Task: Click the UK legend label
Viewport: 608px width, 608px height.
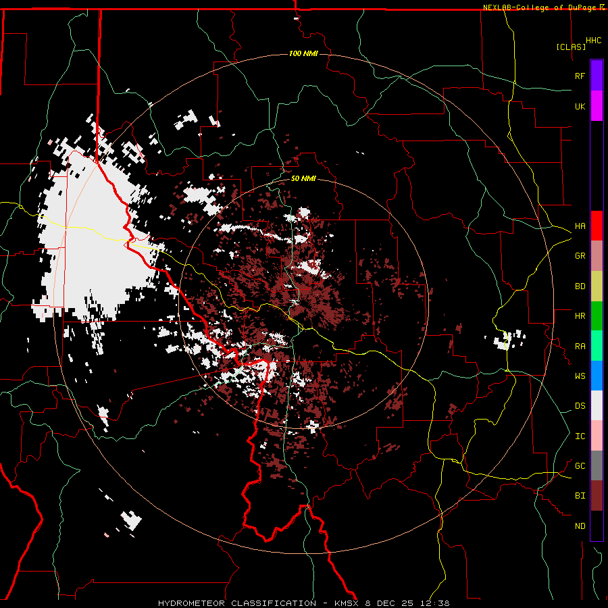Action: (580, 106)
